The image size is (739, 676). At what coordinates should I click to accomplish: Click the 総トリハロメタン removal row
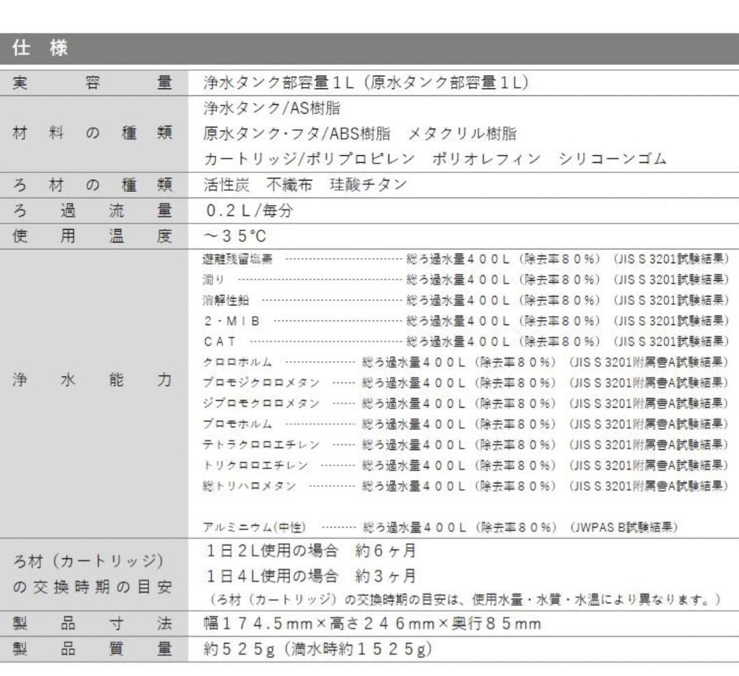[465, 486]
